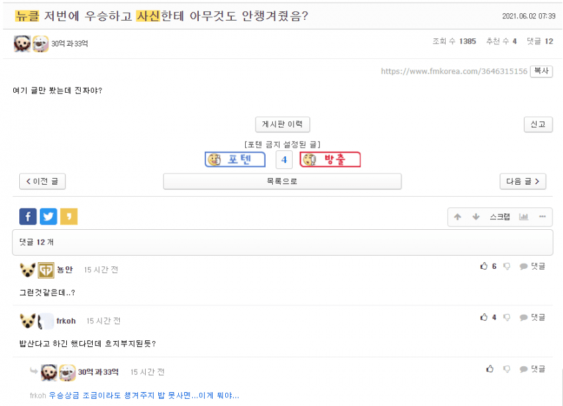Screen dimensions: 563x406
Task: Jump down using the down arrow icon
Action: click(x=476, y=217)
